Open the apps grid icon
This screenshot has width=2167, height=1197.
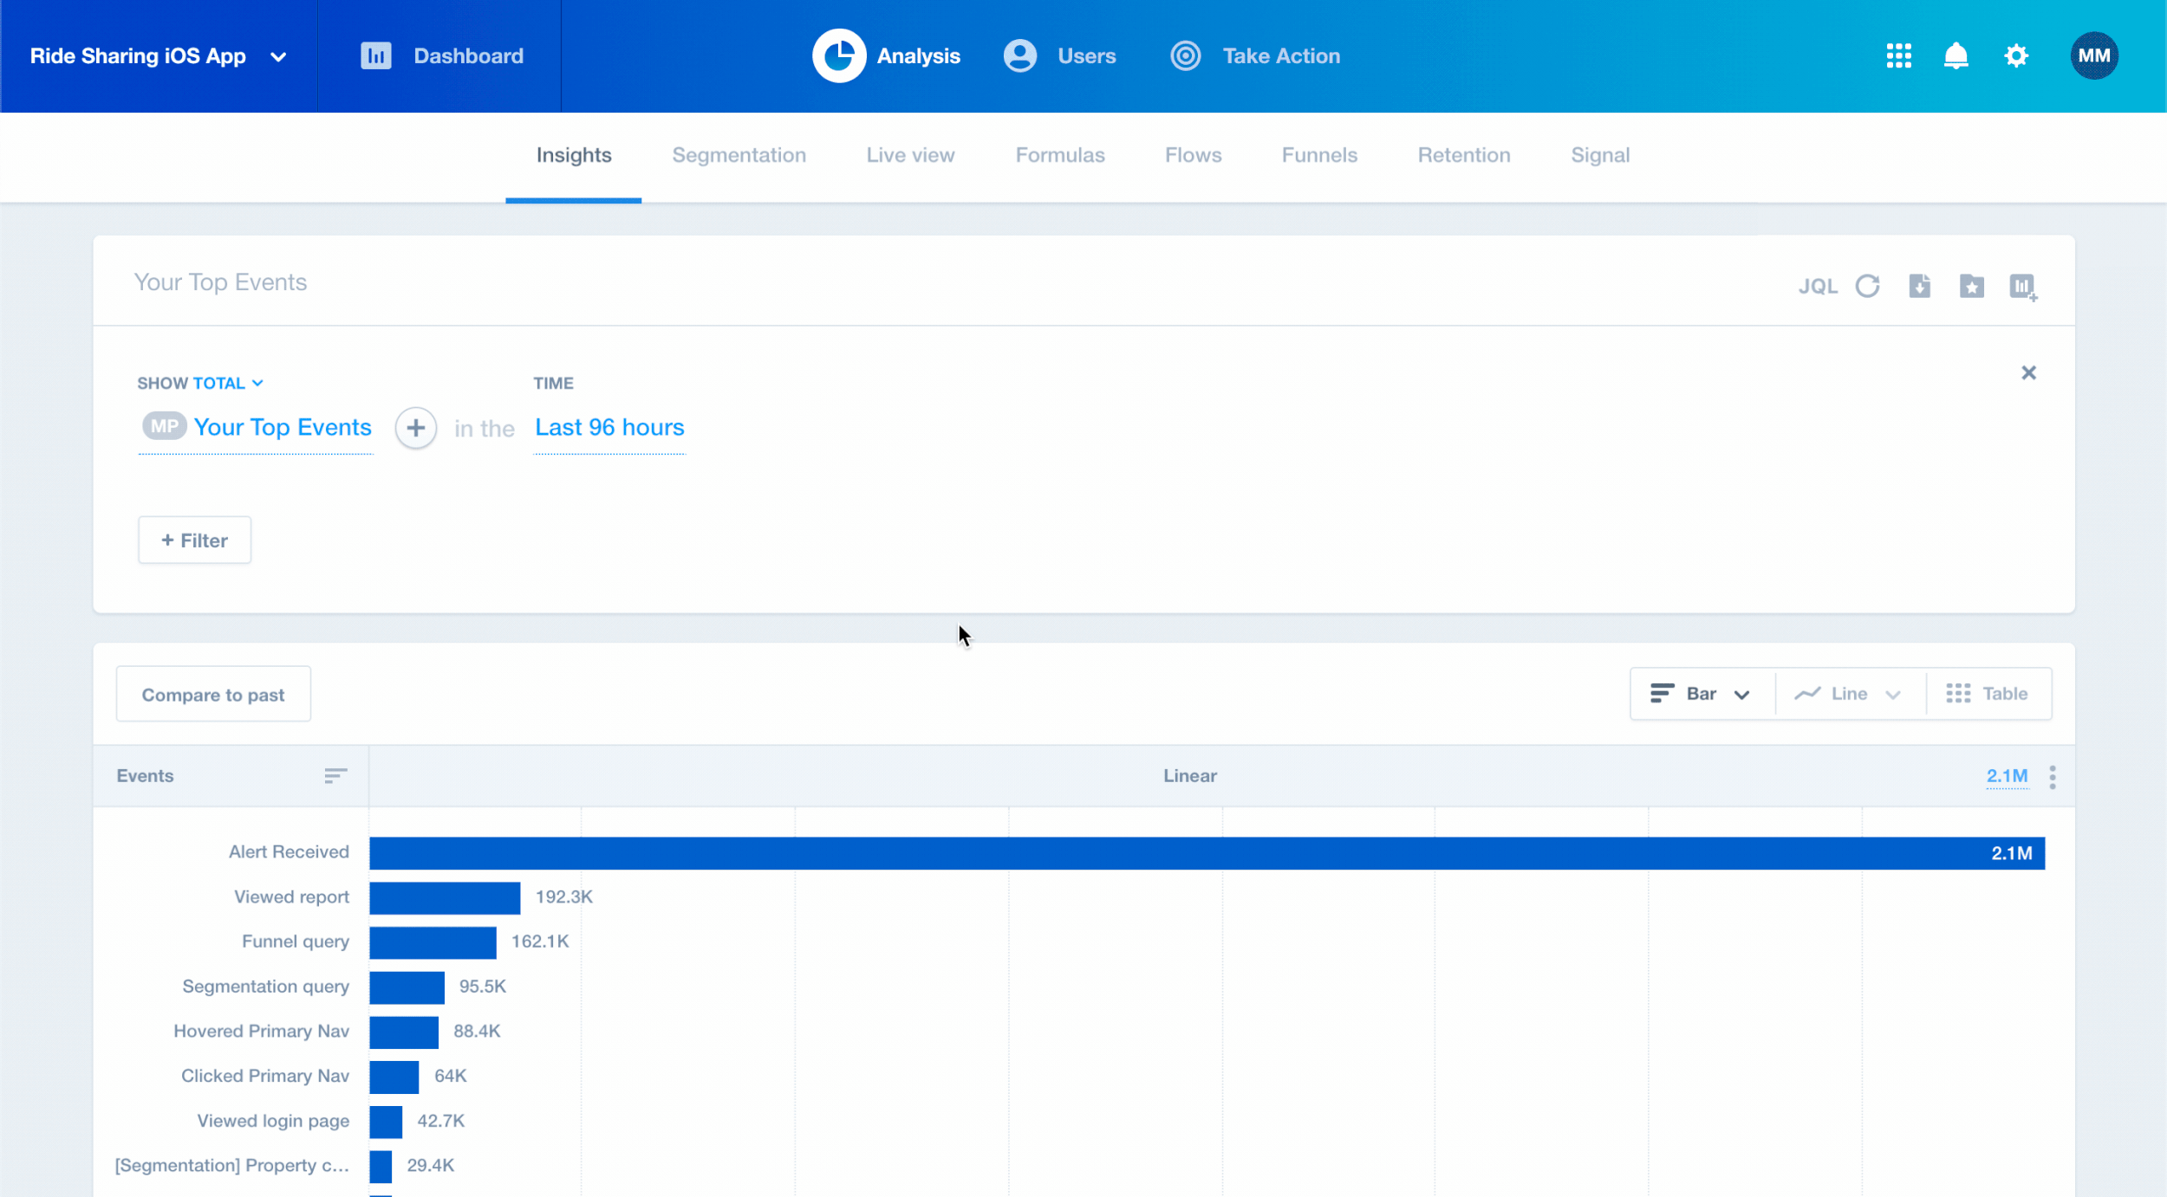pos(1898,55)
